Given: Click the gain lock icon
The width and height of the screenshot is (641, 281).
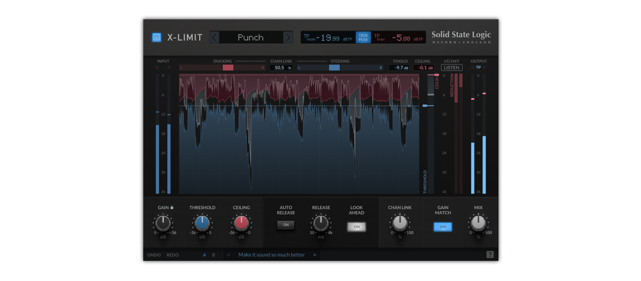Looking at the screenshot, I should pos(172,207).
